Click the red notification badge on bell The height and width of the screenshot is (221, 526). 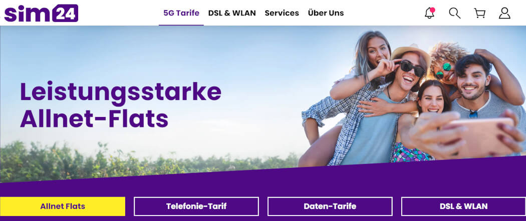point(432,9)
